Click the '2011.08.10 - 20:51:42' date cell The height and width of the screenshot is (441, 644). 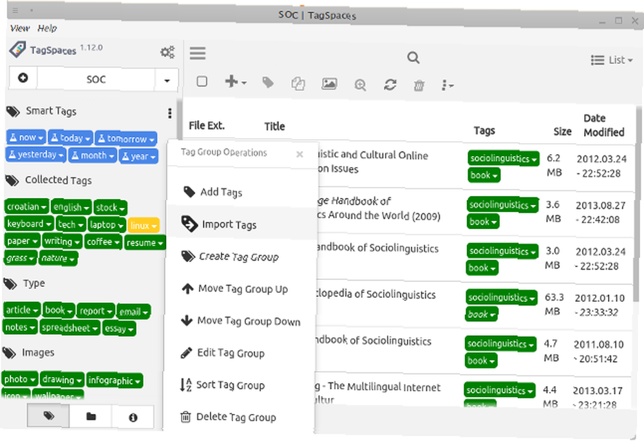(598, 351)
